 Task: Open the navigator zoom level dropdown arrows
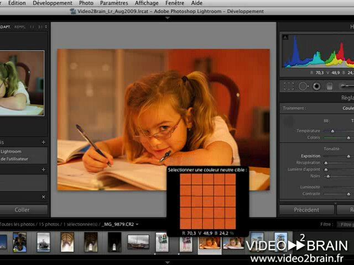click(46, 27)
